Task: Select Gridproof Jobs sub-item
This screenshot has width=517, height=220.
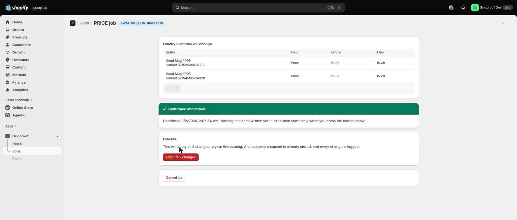Action: coord(32,151)
